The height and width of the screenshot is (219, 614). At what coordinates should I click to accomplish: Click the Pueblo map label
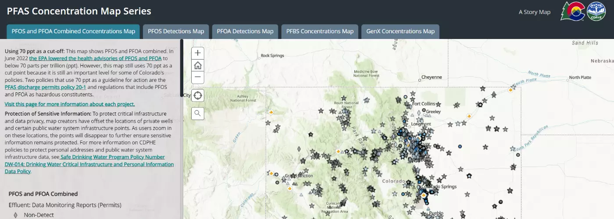point(436,213)
